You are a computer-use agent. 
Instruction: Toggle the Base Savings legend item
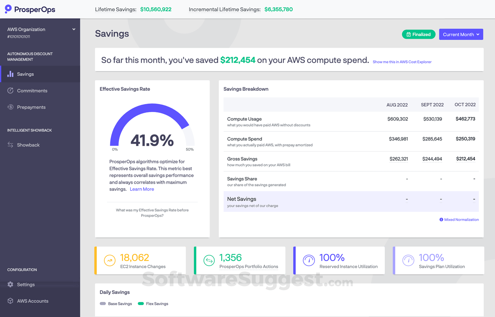point(115,303)
